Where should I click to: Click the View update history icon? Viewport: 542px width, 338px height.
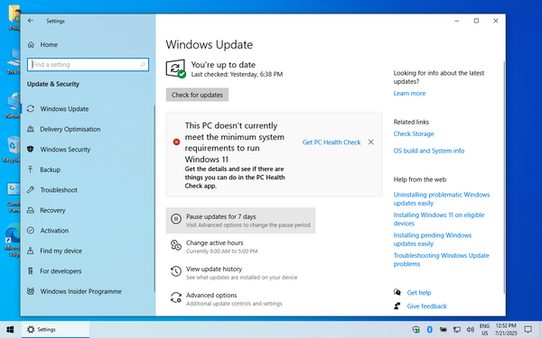coord(176,271)
